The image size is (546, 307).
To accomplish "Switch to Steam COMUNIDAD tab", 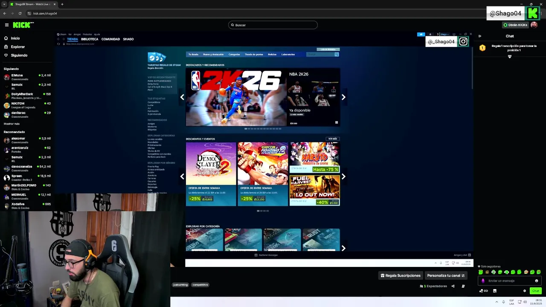I will pyautogui.click(x=110, y=39).
